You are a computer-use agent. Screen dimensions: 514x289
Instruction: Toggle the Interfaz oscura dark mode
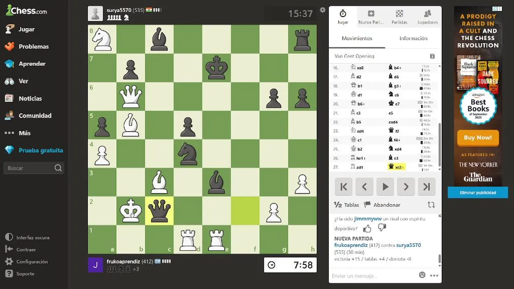point(27,238)
